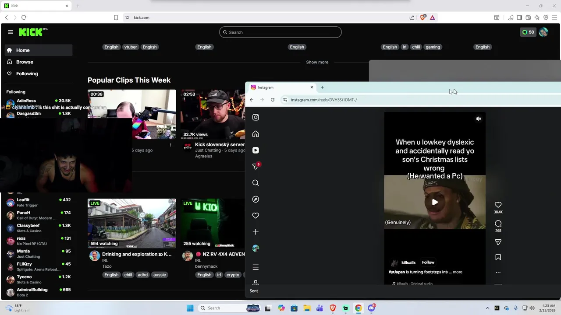Open clip options three-dot menu
This screenshot has width=561, height=315.
[x=170, y=145]
